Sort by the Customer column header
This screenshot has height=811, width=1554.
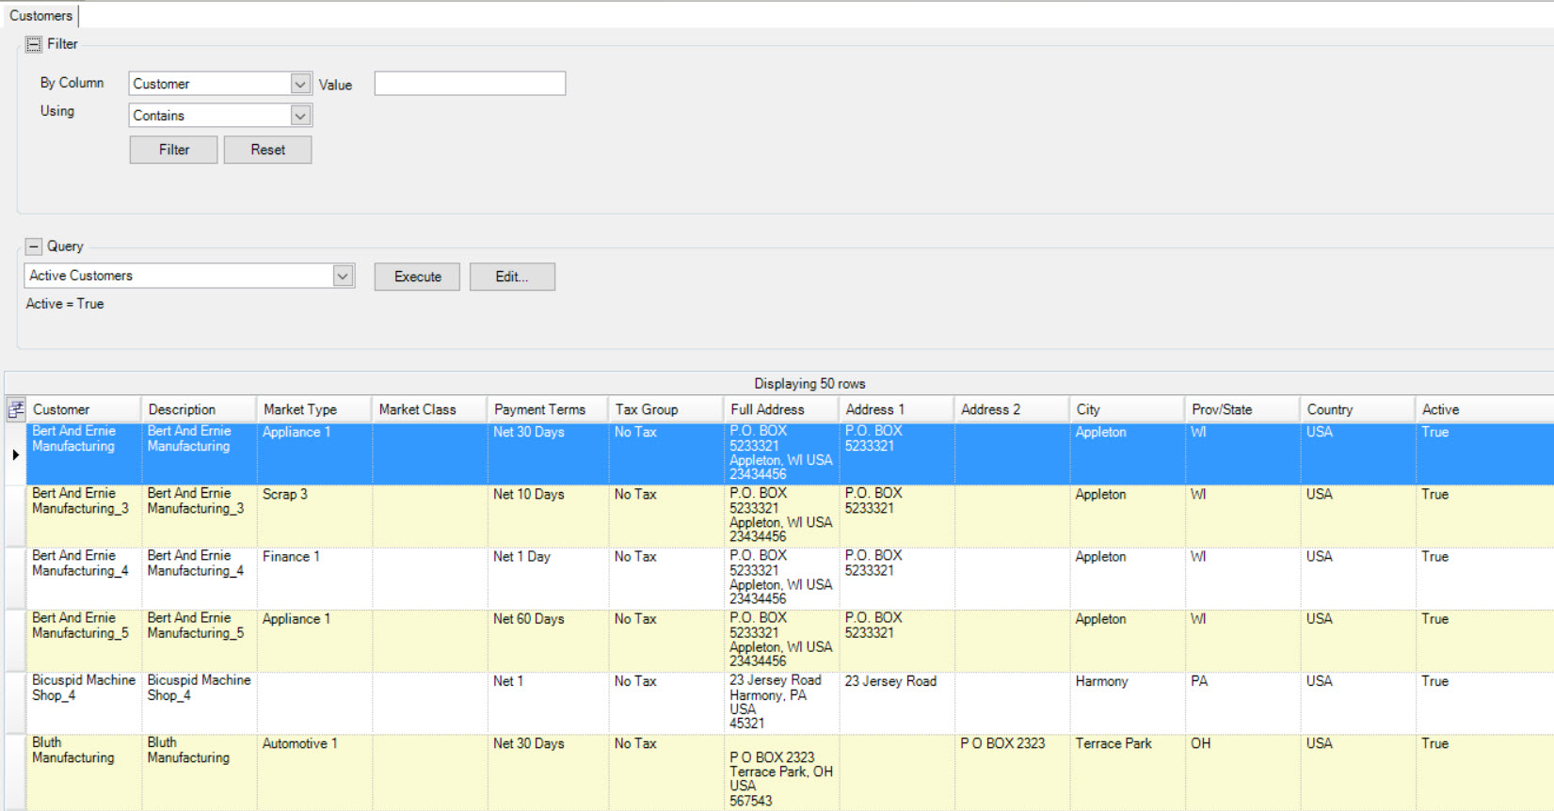pyautogui.click(x=84, y=409)
